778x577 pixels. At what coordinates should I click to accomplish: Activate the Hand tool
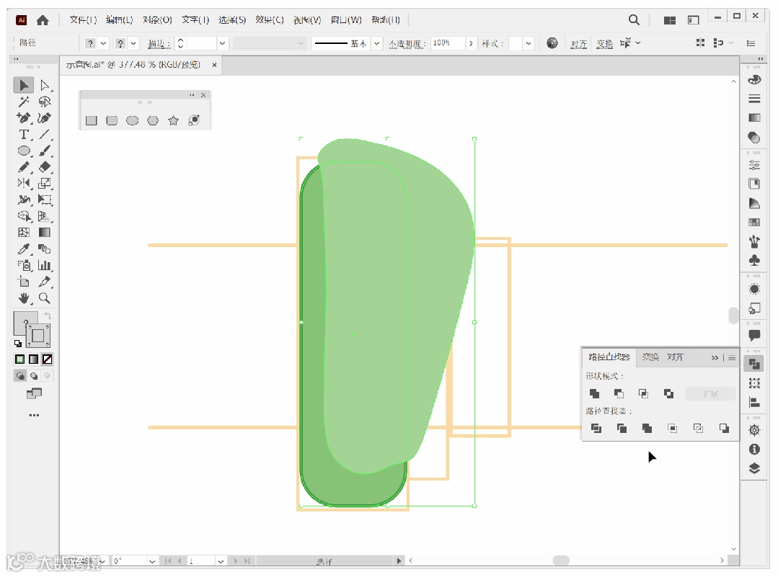pyautogui.click(x=23, y=298)
